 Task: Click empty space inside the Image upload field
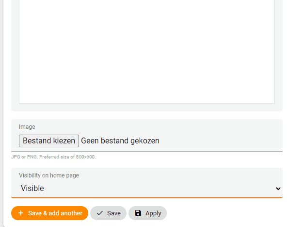(x=221, y=141)
